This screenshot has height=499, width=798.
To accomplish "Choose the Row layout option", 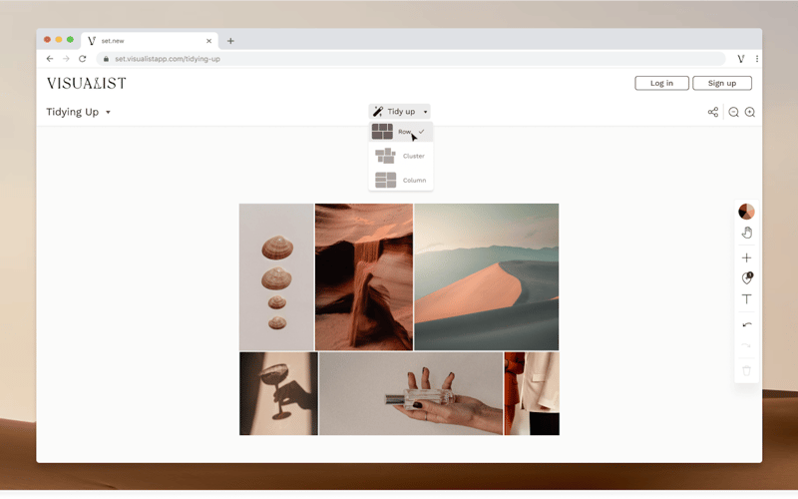I will pyautogui.click(x=401, y=132).
